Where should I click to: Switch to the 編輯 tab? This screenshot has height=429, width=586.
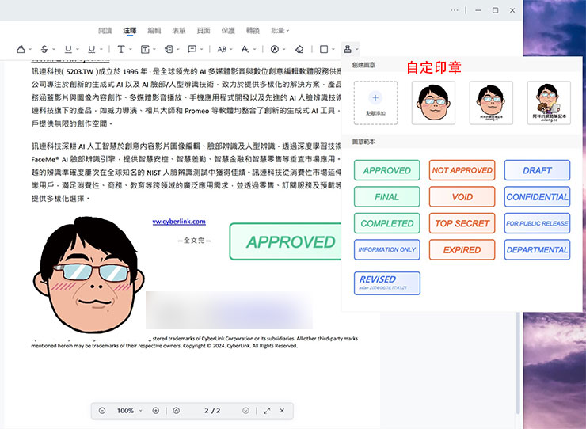tap(154, 30)
